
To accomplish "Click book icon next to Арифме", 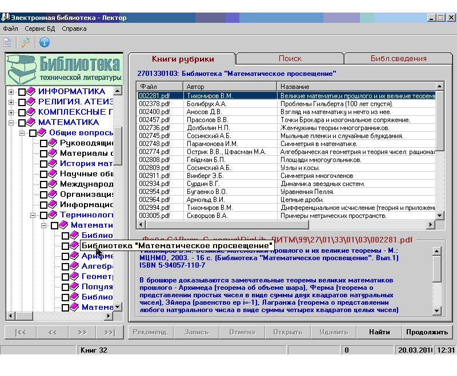I will coord(74,256).
